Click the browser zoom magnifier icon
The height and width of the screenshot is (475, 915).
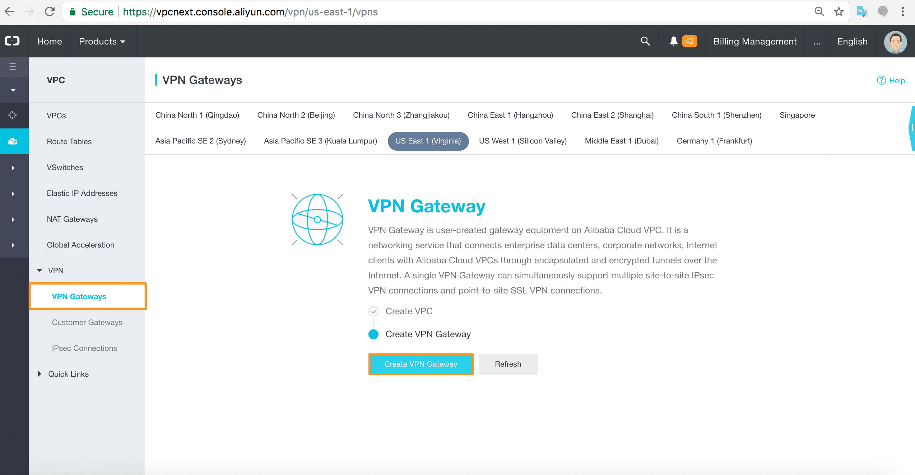tap(819, 11)
